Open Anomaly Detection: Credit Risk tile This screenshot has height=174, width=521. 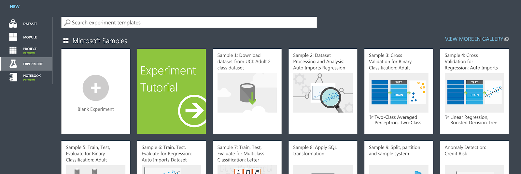tap(474, 157)
